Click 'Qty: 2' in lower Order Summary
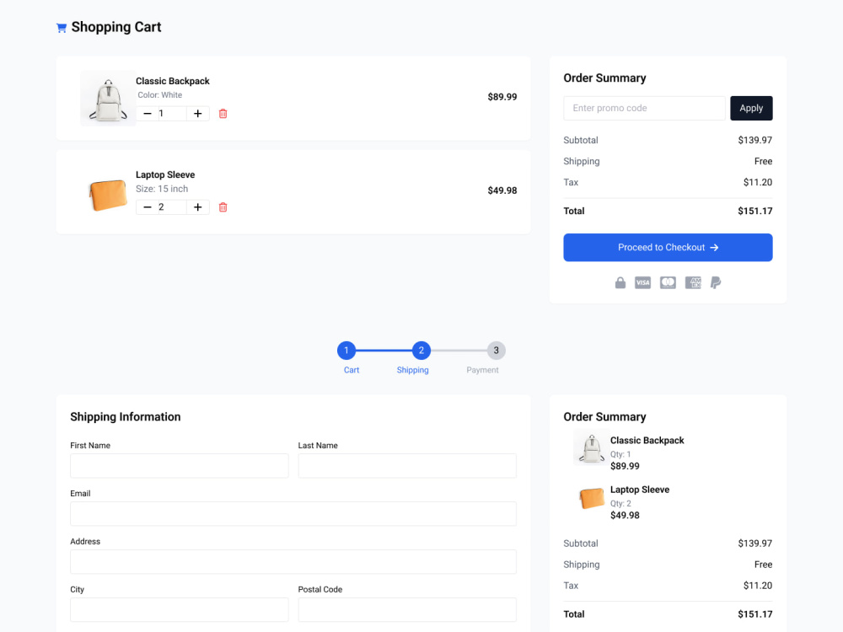The width and height of the screenshot is (843, 632). 620,504
